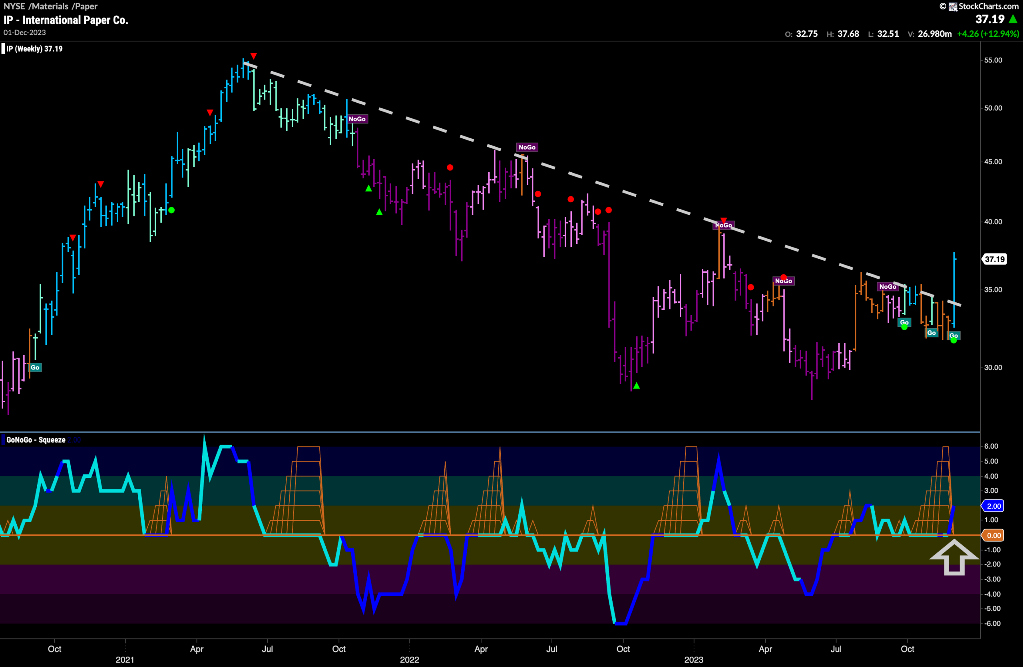Click the NoGo label near June 2022

(x=527, y=147)
